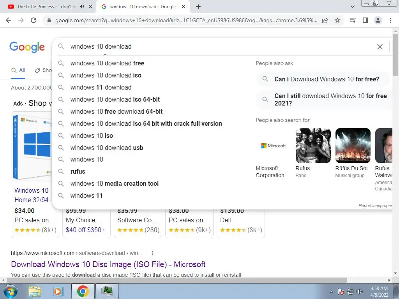This screenshot has width=399, height=299.
Task: Switch to windows 10 download Google tab
Action: (143, 7)
